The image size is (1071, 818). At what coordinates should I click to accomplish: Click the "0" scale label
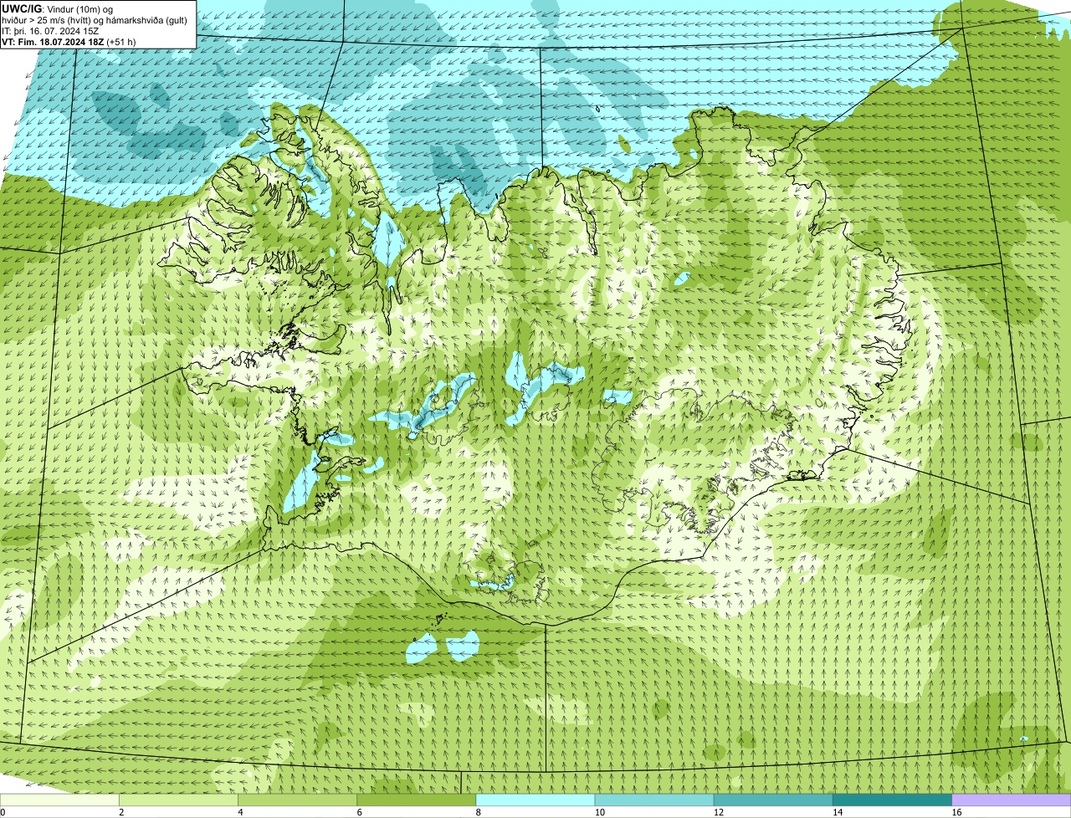[x=3, y=812]
